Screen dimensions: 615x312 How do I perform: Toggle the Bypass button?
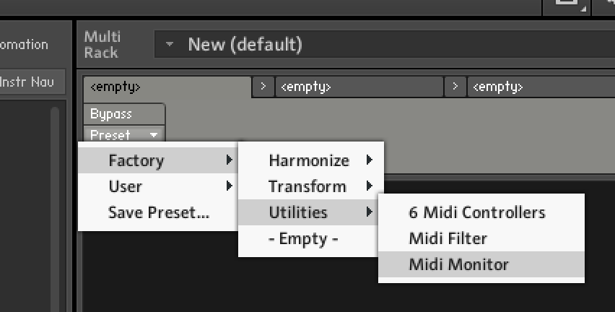pyautogui.click(x=111, y=114)
